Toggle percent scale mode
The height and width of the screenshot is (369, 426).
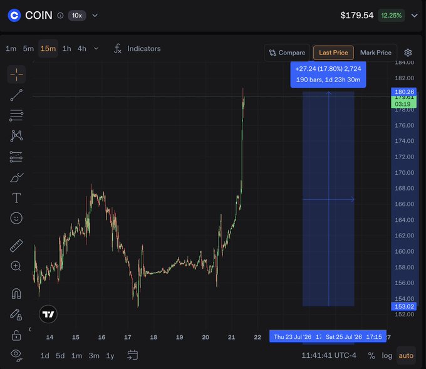371,356
